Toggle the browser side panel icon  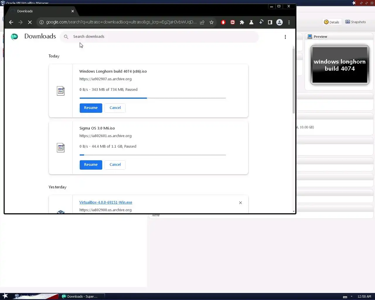pos(270,22)
